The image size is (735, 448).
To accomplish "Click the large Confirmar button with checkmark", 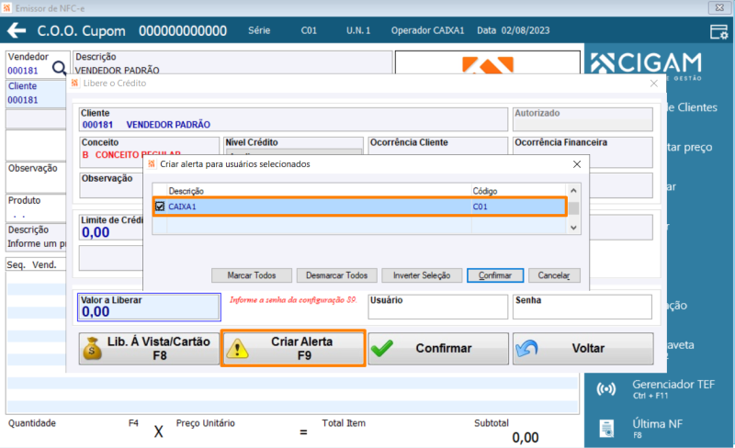I will coord(438,349).
